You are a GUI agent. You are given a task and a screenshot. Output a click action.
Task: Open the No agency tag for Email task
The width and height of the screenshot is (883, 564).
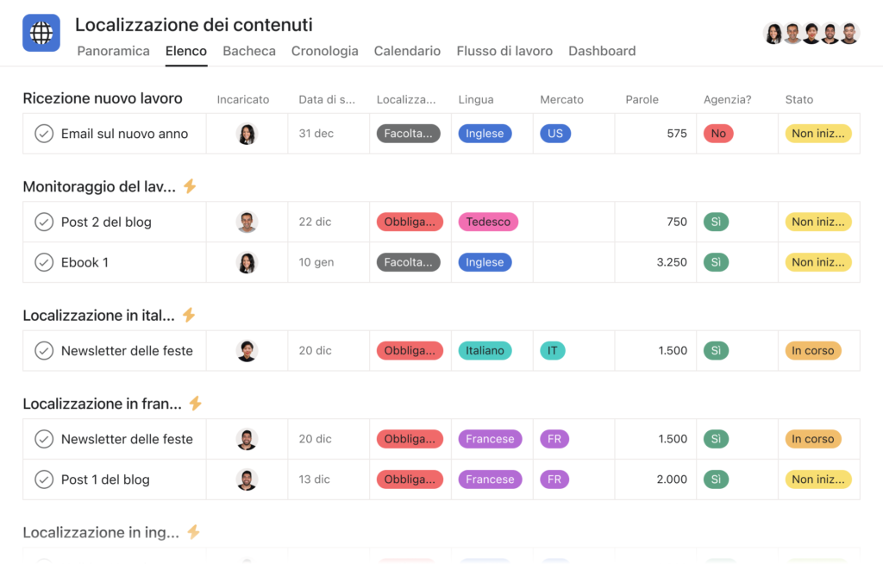point(717,134)
